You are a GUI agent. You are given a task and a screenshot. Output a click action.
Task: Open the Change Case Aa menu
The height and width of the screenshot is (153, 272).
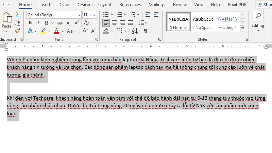point(71,31)
